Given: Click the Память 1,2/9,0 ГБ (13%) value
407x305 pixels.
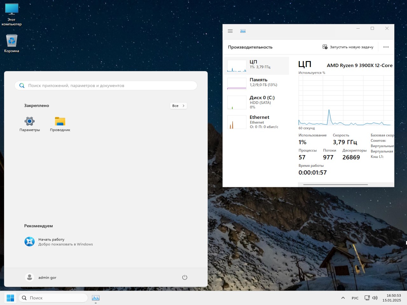Looking at the screenshot, I should click(x=263, y=85).
